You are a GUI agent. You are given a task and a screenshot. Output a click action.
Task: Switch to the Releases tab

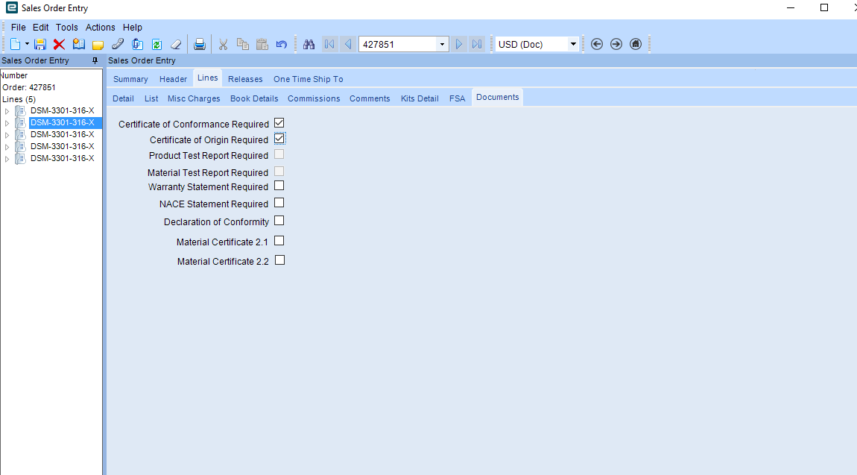[x=245, y=79]
